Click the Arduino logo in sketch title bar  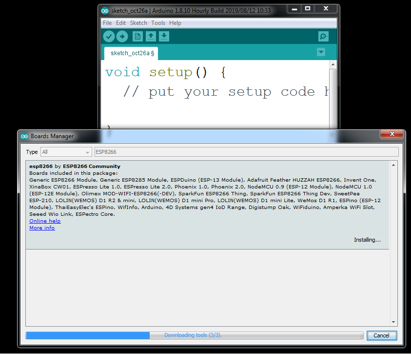105,11
